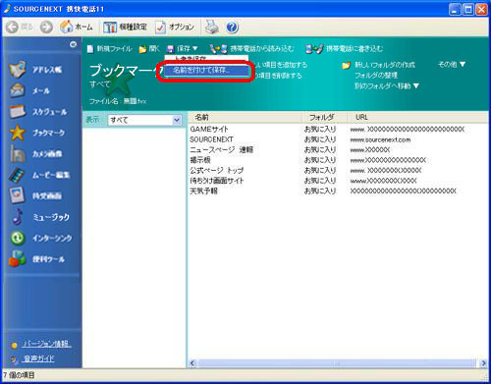The image size is (491, 384).
Task: Click the バージョン情報 link
Action: click(46, 344)
